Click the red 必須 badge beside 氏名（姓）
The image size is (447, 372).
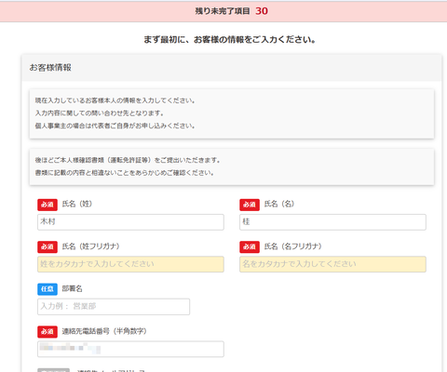click(x=47, y=205)
